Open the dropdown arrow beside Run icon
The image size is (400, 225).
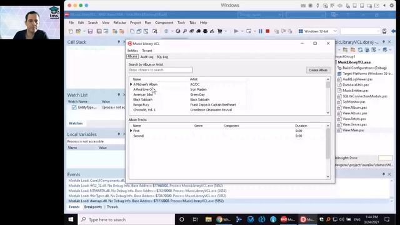(x=242, y=31)
